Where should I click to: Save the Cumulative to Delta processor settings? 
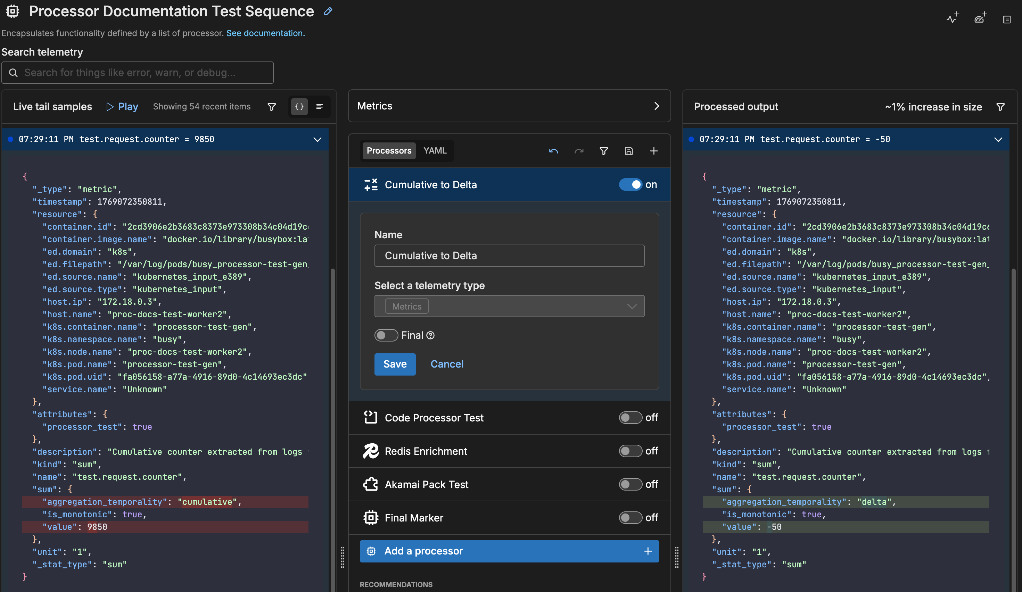(395, 364)
